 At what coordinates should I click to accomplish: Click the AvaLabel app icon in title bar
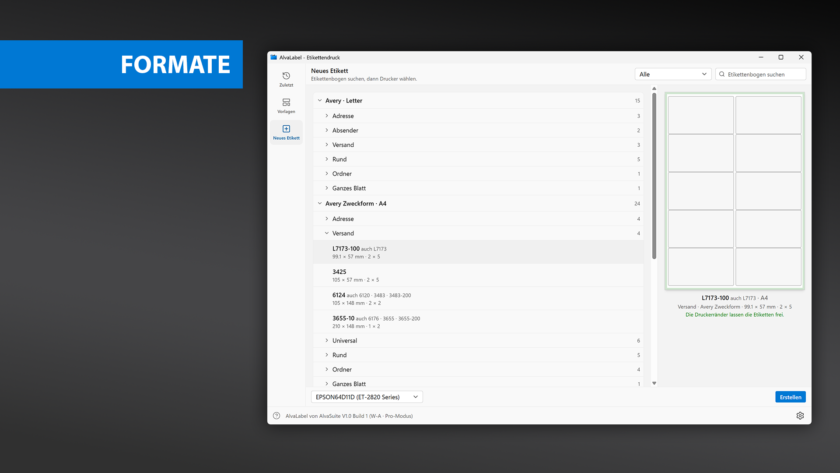[274, 57]
